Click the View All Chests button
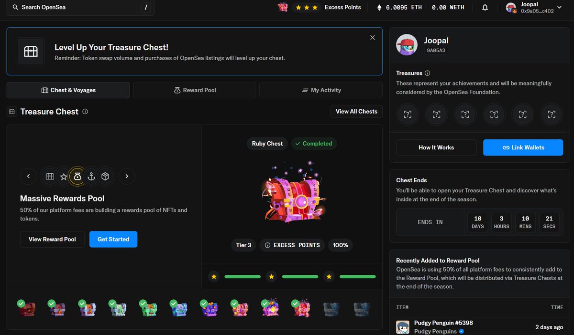 (x=356, y=111)
